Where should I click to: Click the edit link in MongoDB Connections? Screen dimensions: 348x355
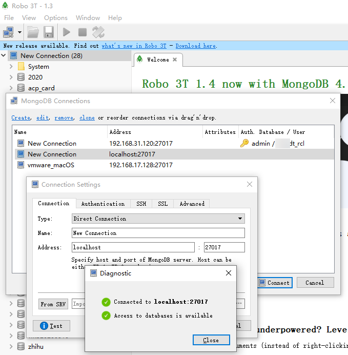(x=43, y=117)
